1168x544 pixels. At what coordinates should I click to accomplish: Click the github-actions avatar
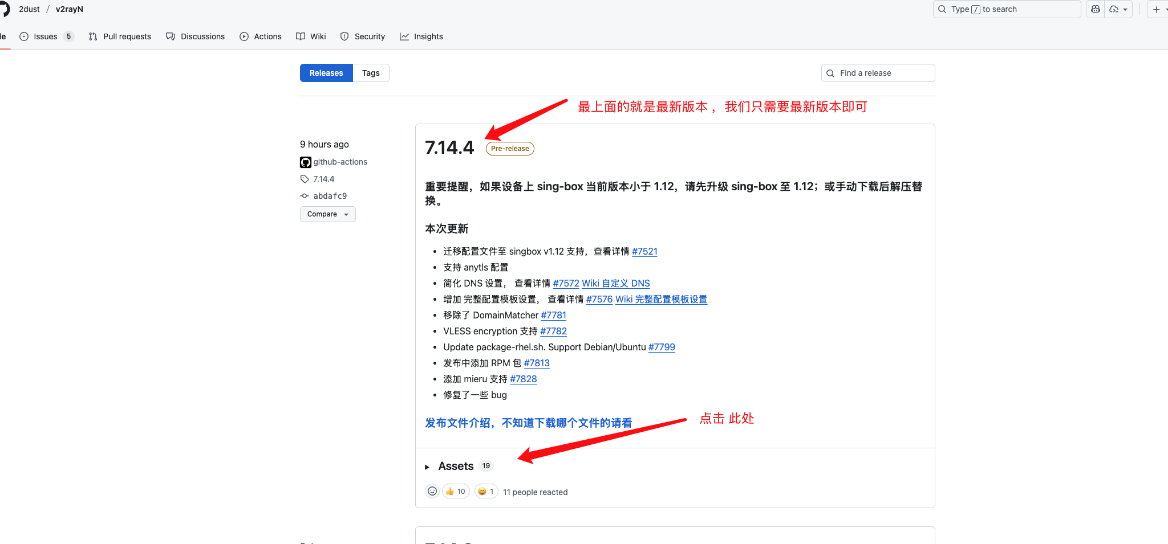point(306,162)
